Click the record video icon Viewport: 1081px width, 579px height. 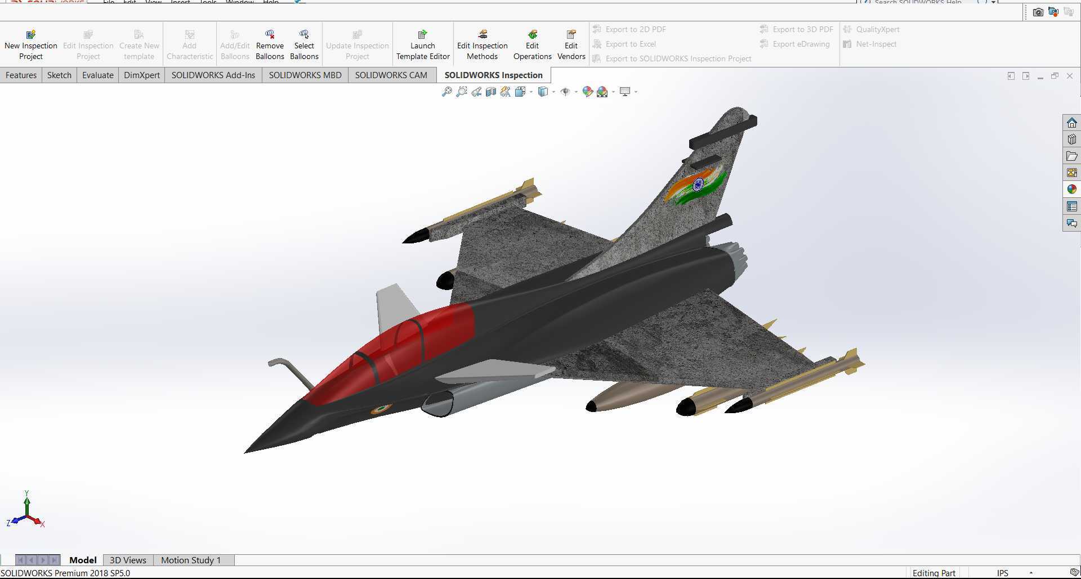1053,12
